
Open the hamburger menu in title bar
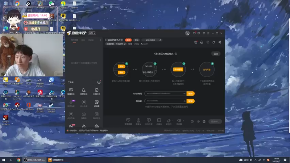[208, 33]
